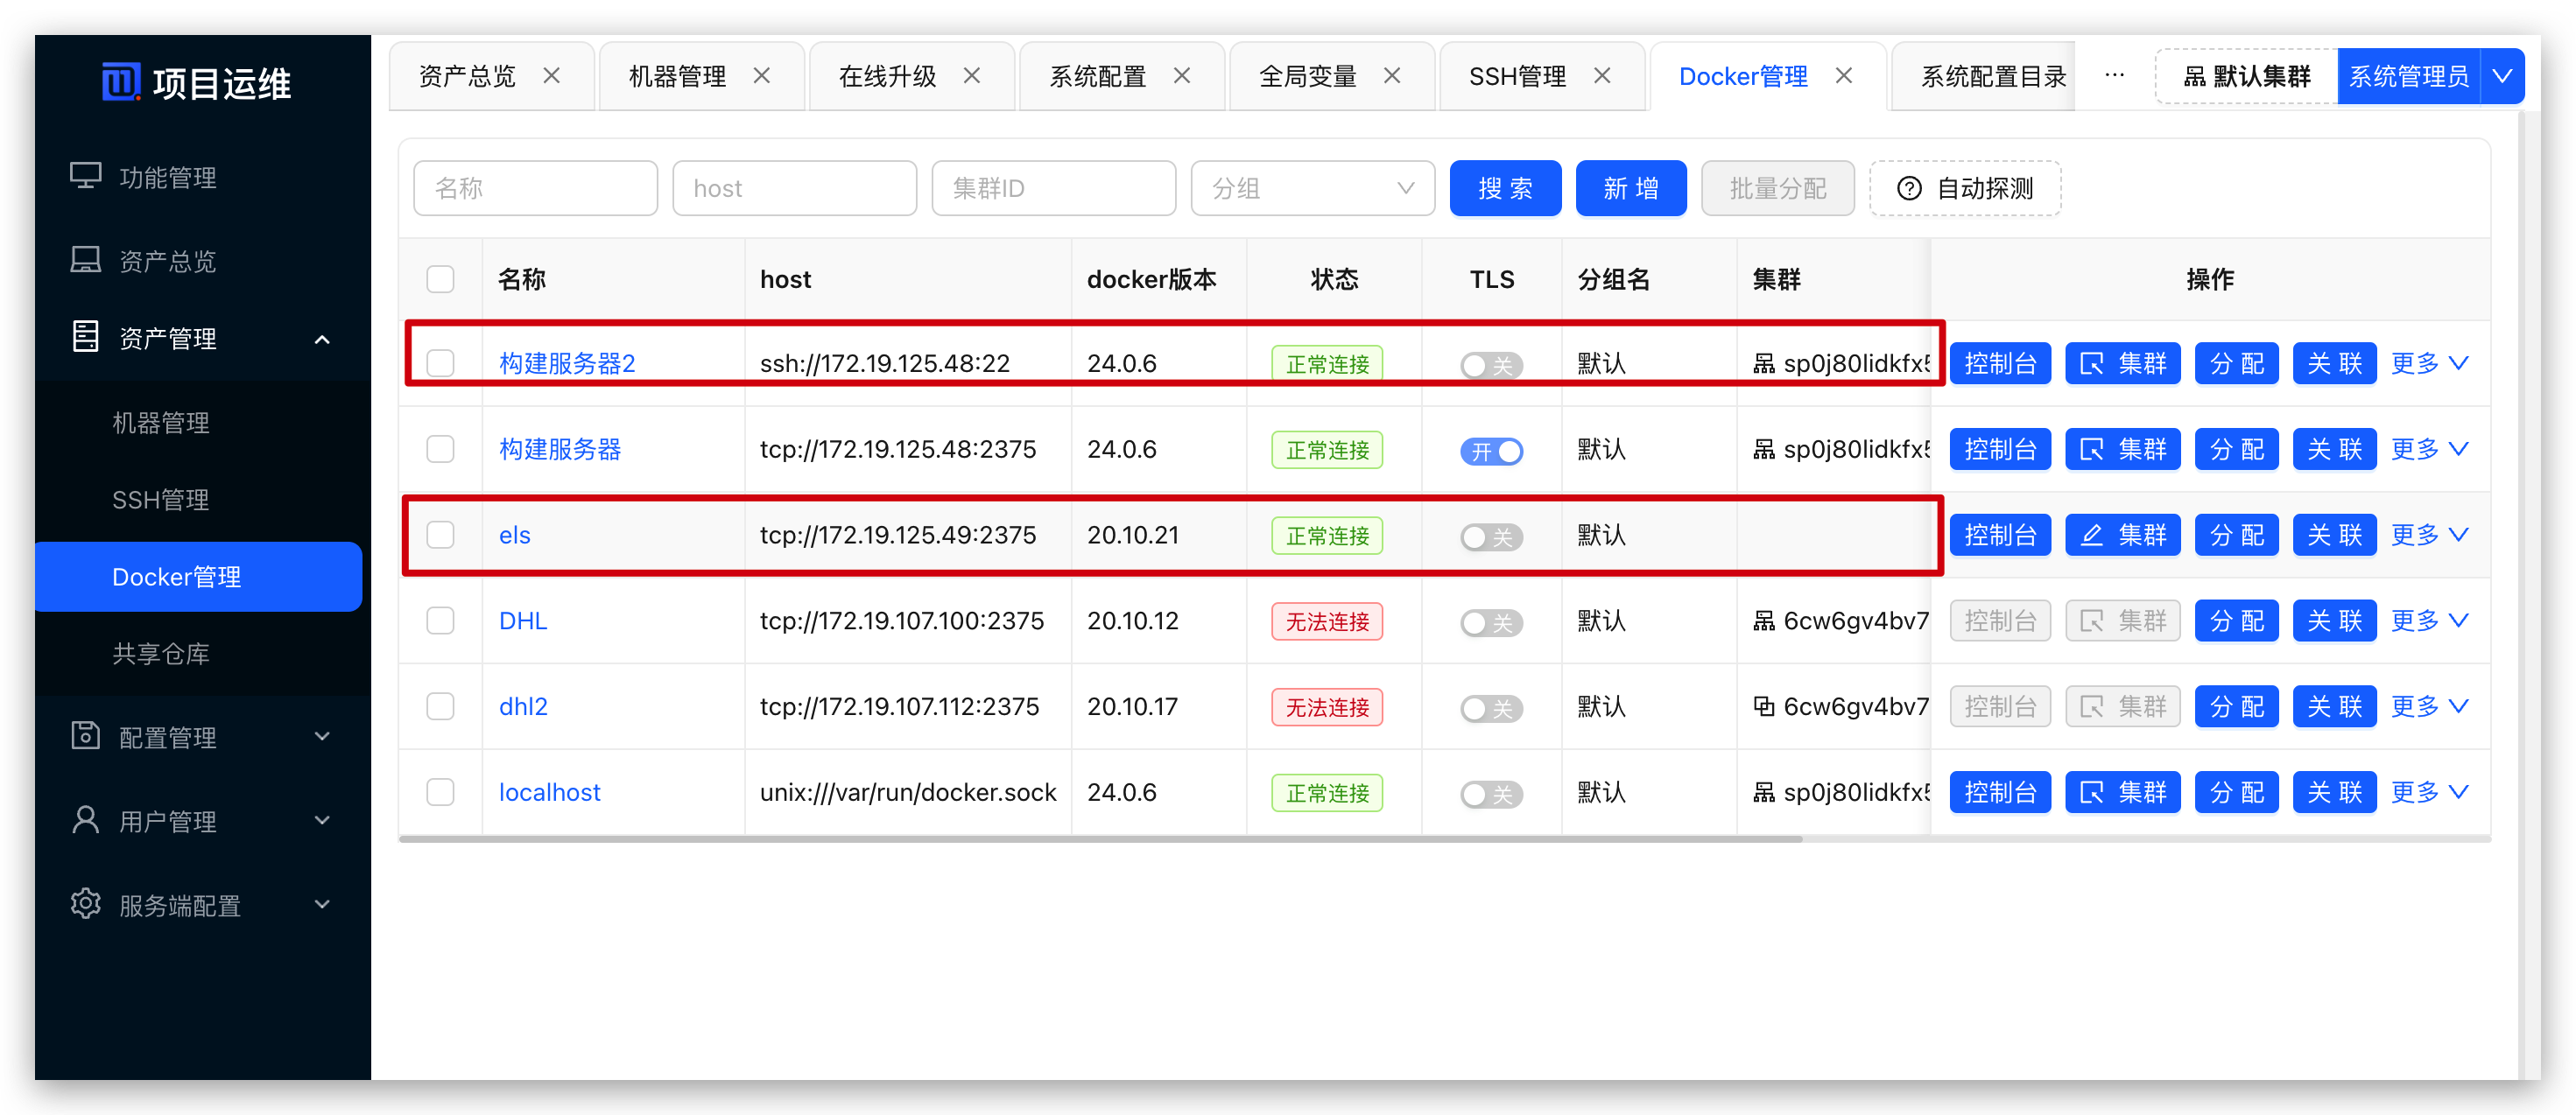Close the SSH管理 tab with X
2576x1115 pixels.
(x=1602, y=76)
